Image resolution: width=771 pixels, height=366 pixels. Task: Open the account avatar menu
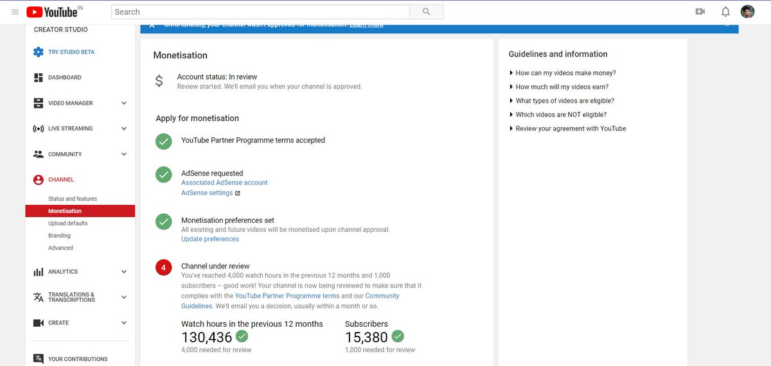click(748, 12)
